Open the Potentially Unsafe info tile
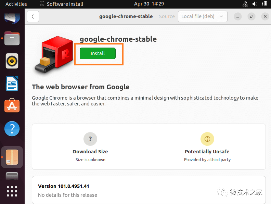The width and height of the screenshot is (271, 204). click(x=207, y=146)
